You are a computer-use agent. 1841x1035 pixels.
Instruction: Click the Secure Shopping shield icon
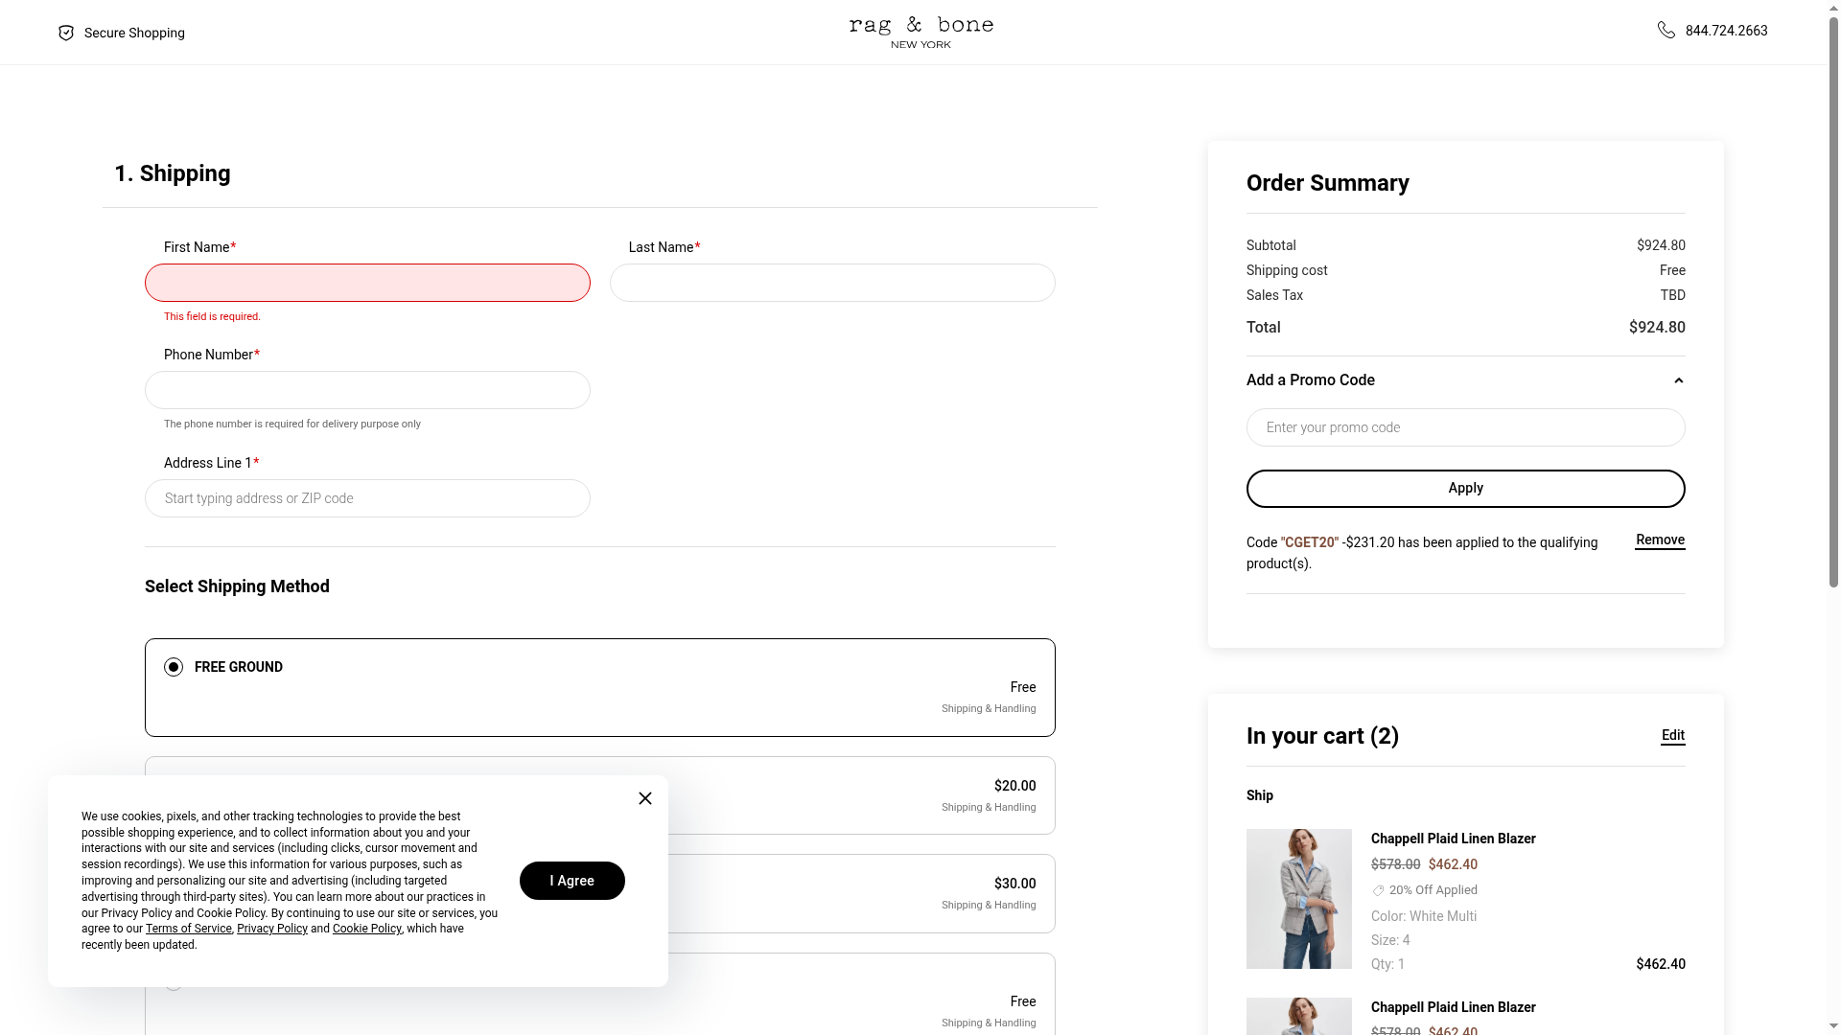pos(66,34)
